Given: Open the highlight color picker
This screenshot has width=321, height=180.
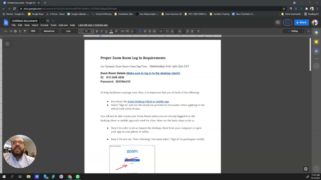Looking at the screenshot, I should (x=116, y=31).
